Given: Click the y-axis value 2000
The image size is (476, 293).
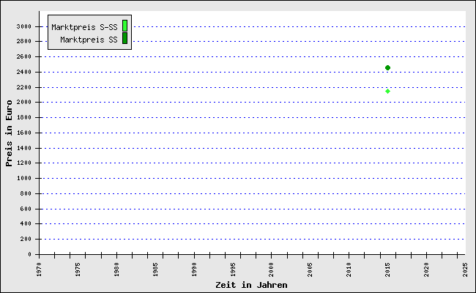Looking at the screenshot, I should tap(24, 102).
